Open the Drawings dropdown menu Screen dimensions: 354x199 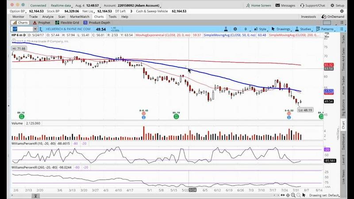(281, 29)
